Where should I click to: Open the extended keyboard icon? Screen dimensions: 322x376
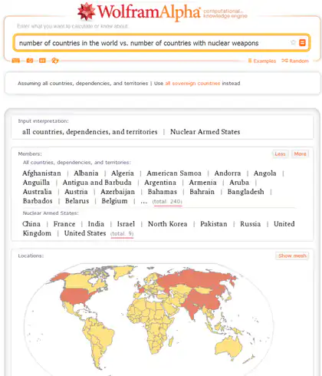pos(16,61)
